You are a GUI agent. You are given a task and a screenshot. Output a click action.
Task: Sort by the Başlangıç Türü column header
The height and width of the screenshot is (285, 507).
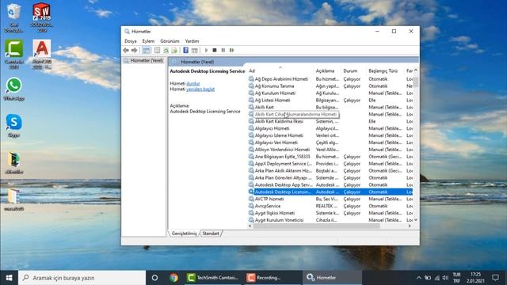click(386, 70)
